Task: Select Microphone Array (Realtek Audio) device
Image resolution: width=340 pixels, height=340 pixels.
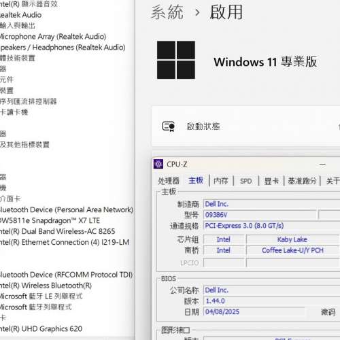Action: [x=53, y=37]
